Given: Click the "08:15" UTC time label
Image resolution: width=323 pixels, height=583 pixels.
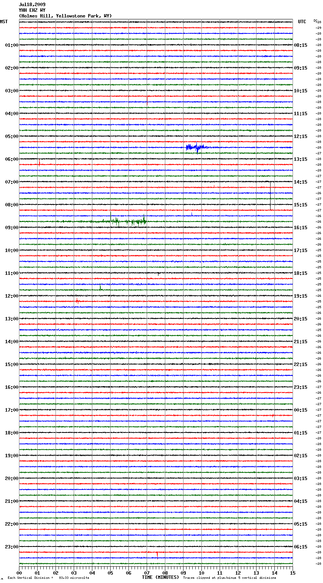Looking at the screenshot, I should pyautogui.click(x=301, y=45).
